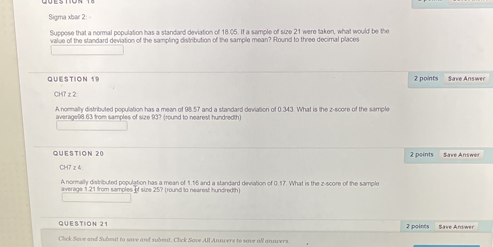Viewport: 493px width, 247px height.
Task: Select the Sigma xbar 2 question label
Action: click(x=67, y=17)
